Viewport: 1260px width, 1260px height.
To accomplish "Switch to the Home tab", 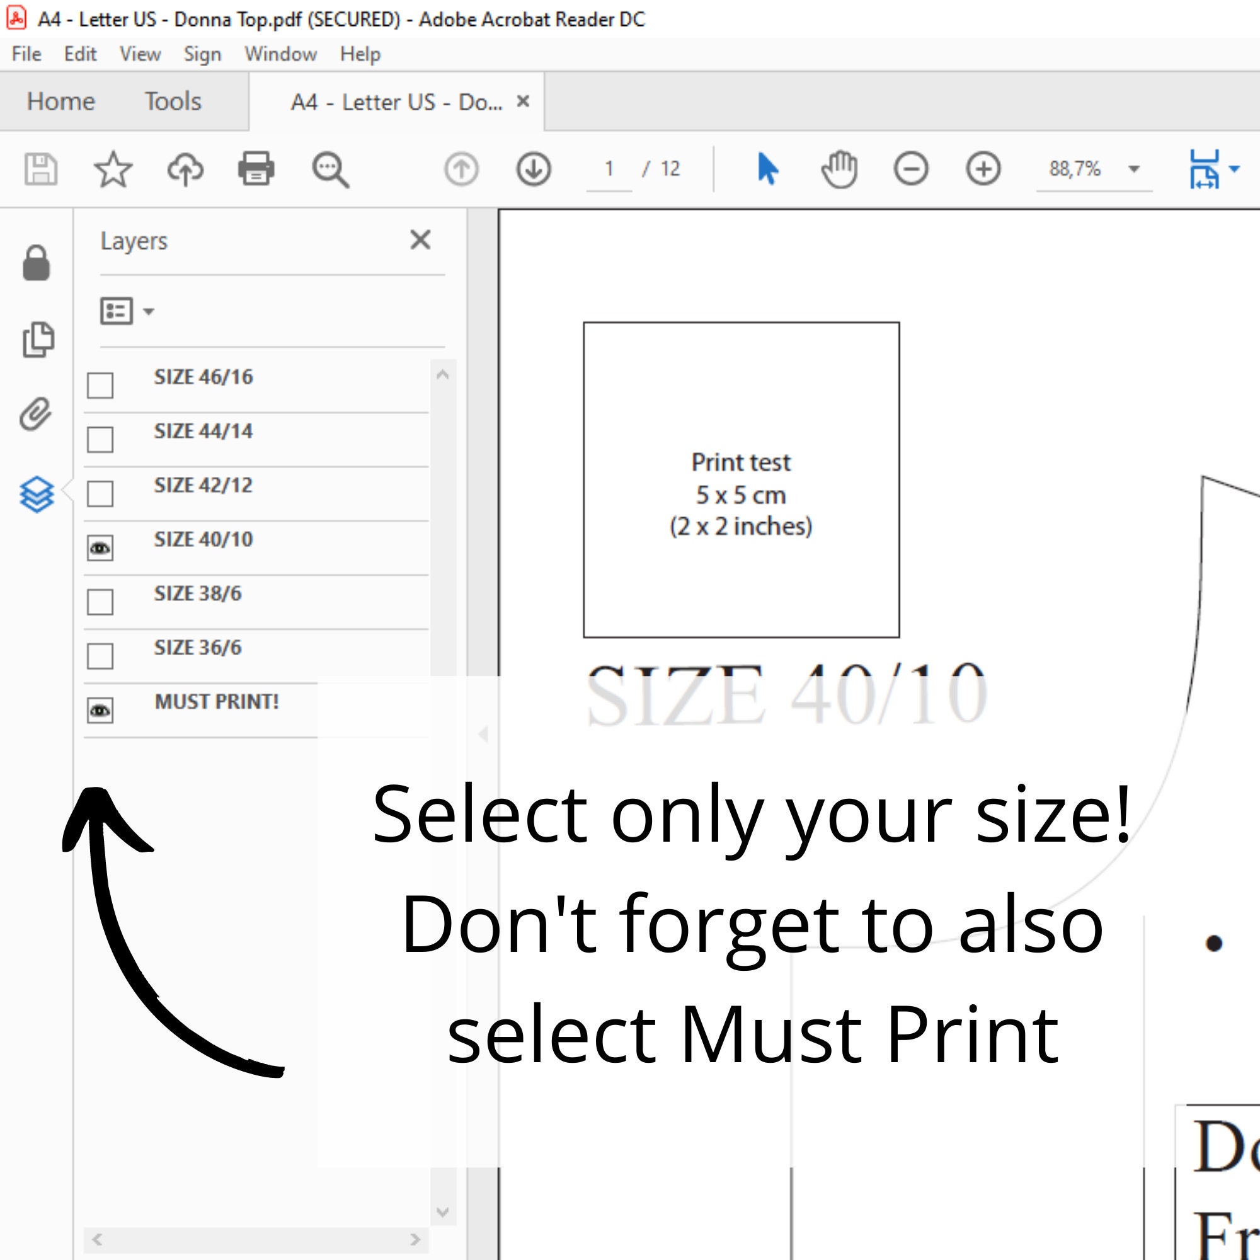I will tap(60, 101).
